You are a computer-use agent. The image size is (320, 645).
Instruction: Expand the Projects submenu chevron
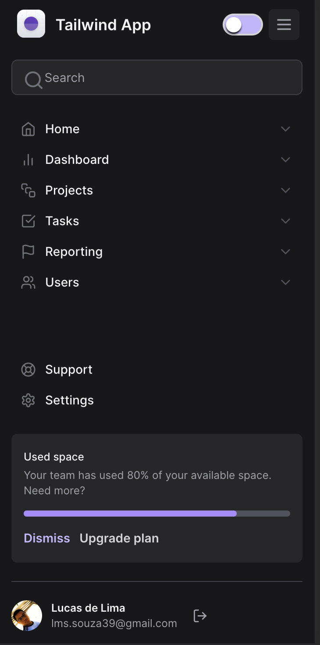click(285, 191)
